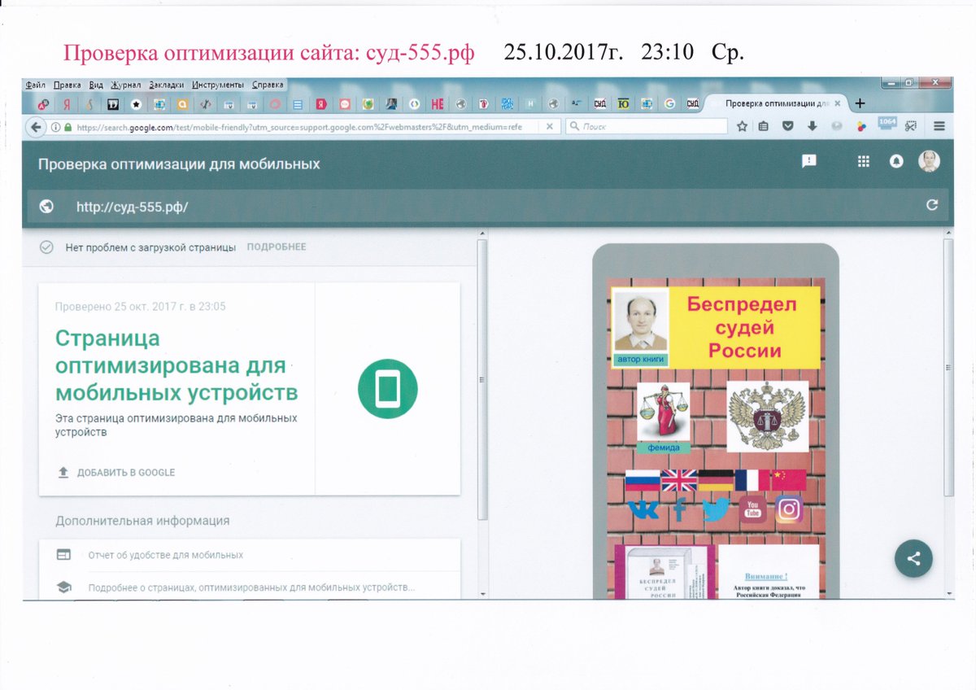Open the Google apps grid icon
Image resolution: width=976 pixels, height=690 pixels.
pyautogui.click(x=864, y=161)
